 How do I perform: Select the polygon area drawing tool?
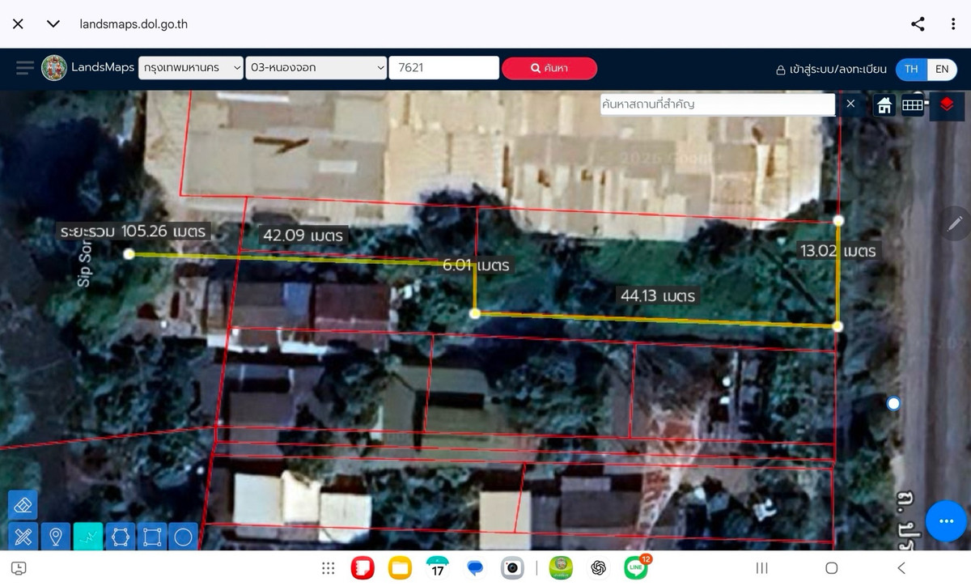[121, 537]
